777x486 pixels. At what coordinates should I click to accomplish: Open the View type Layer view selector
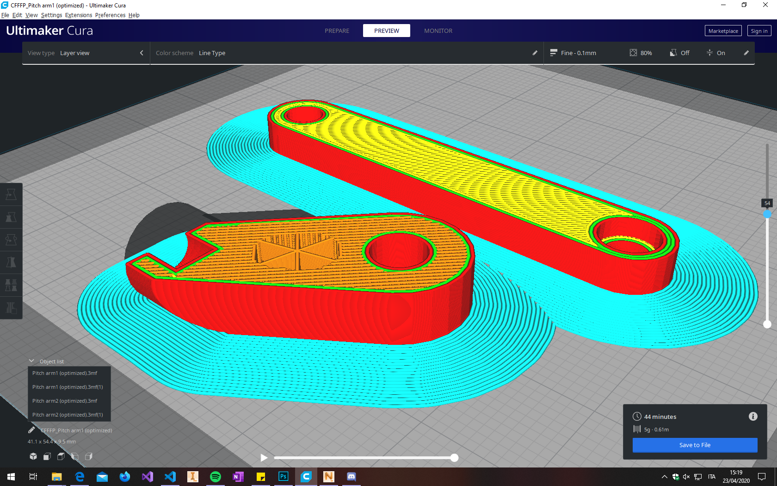coord(86,53)
